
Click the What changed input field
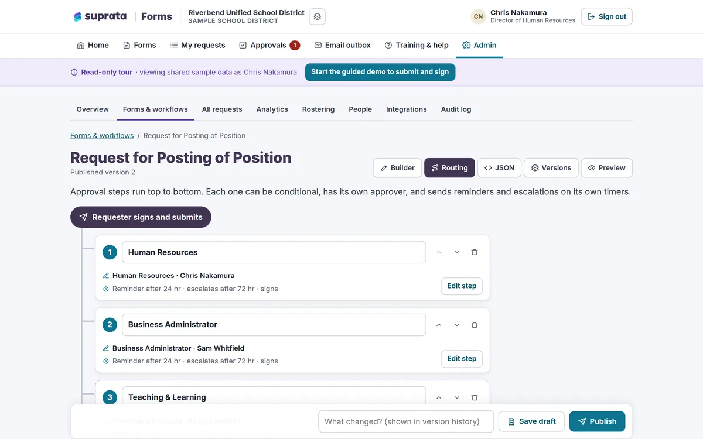[406, 421]
